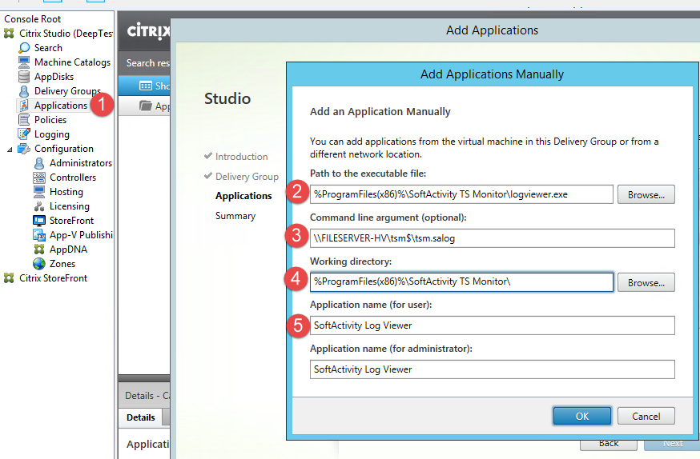Screen dimensions: 700x459
Task: Open the Logging node icon
Action: tap(24, 134)
